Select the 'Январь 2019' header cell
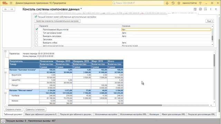The image size is (221, 124). click(x=64, y=61)
